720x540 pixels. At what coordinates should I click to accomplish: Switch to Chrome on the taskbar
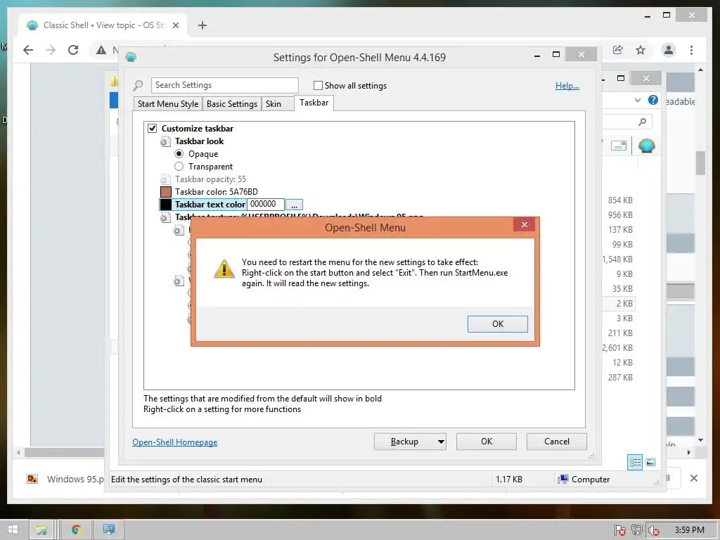pyautogui.click(x=76, y=529)
